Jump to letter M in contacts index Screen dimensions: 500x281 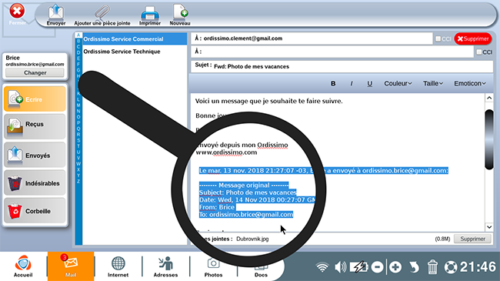78,105
